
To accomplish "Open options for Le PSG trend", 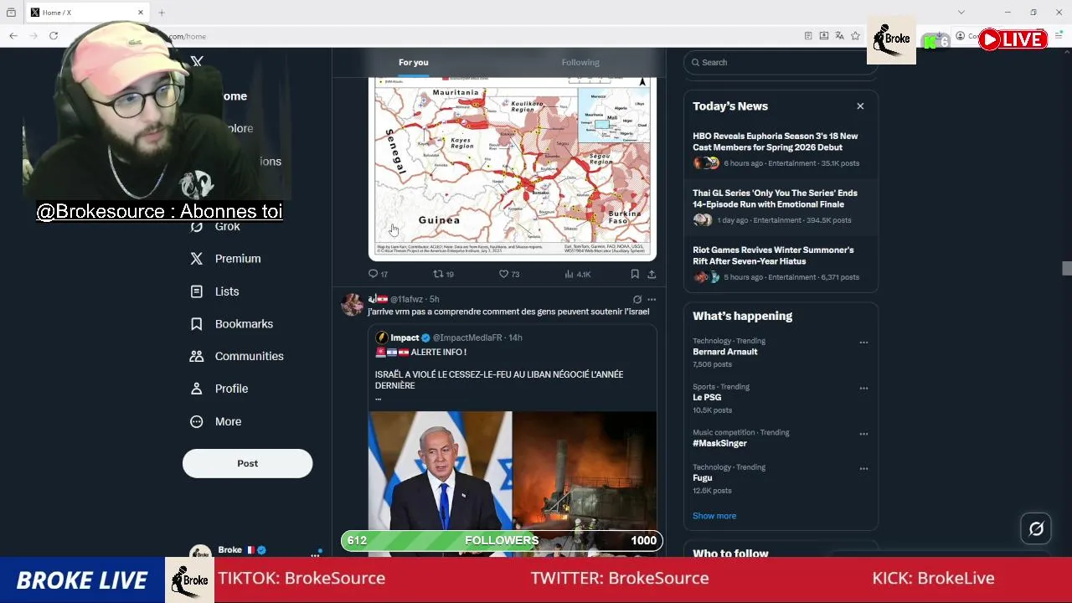I will pyautogui.click(x=863, y=389).
